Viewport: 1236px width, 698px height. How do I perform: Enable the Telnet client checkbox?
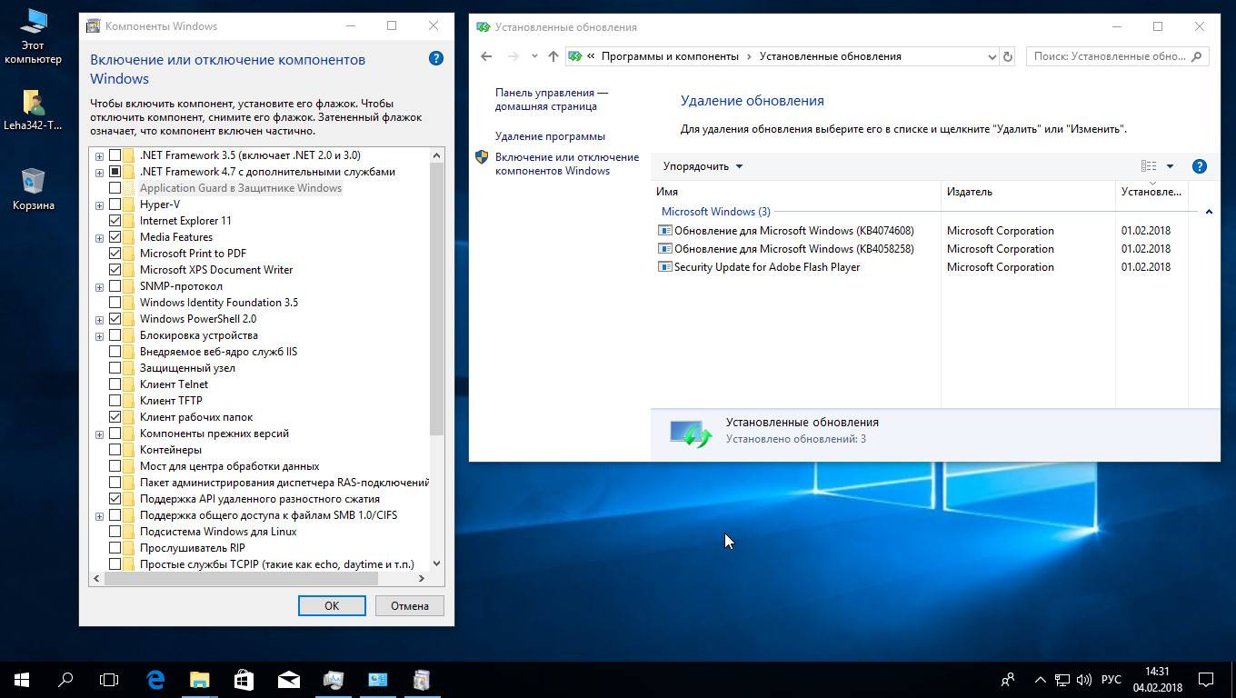click(x=115, y=384)
